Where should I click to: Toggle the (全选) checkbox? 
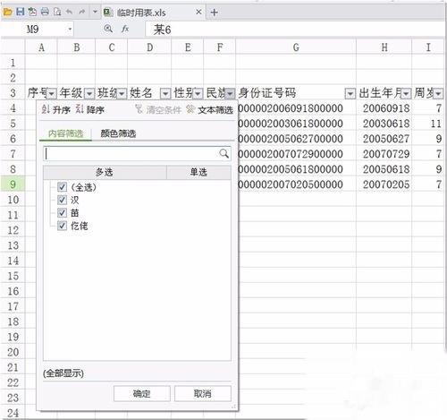click(62, 187)
